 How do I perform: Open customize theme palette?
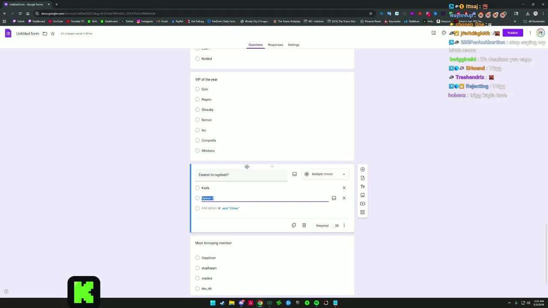coord(444,33)
